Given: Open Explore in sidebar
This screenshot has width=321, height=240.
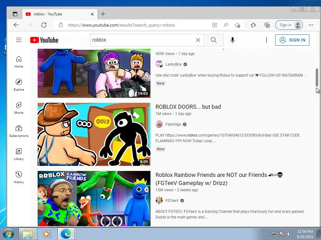Looking at the screenshot, I should tap(19, 85).
